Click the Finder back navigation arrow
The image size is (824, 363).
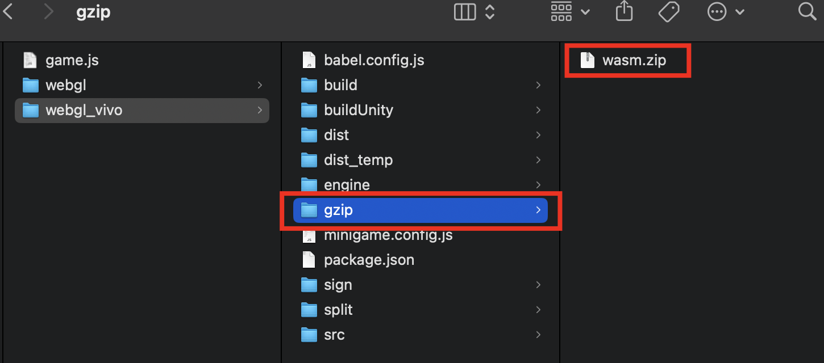pyautogui.click(x=9, y=12)
